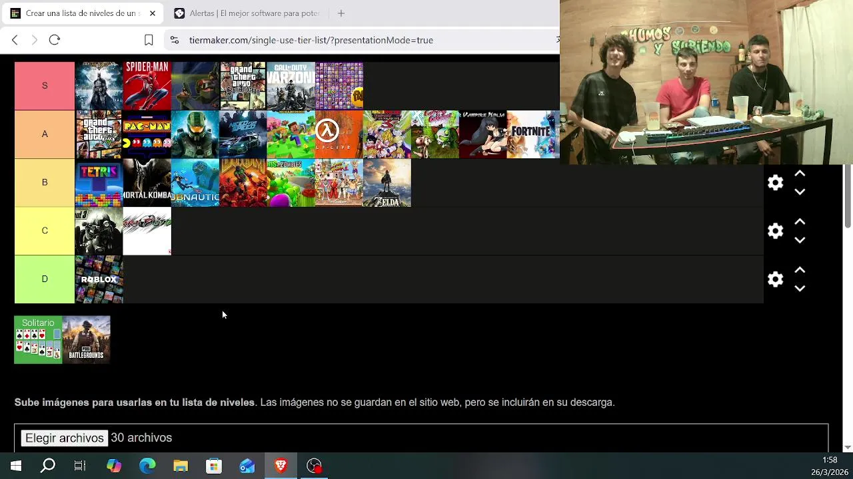Select the Call of Duty Warzone image
Image resolution: width=853 pixels, height=479 pixels.
pyautogui.click(x=291, y=86)
